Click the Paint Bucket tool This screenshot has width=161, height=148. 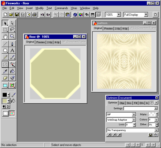click(12, 71)
